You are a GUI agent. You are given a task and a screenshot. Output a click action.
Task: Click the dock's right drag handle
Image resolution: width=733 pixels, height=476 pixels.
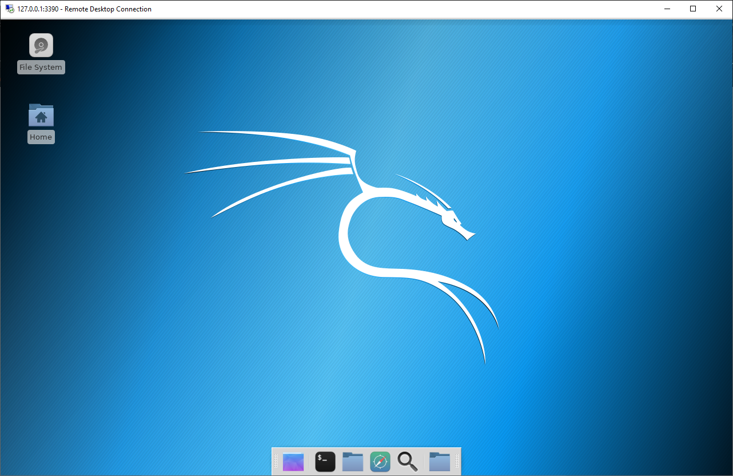coord(456,461)
